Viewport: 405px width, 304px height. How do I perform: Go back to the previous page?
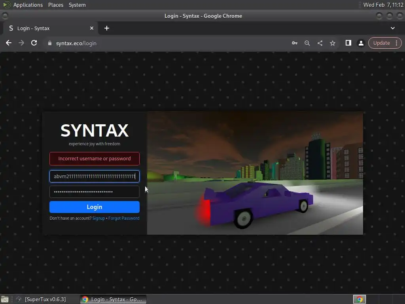[x=9, y=43]
